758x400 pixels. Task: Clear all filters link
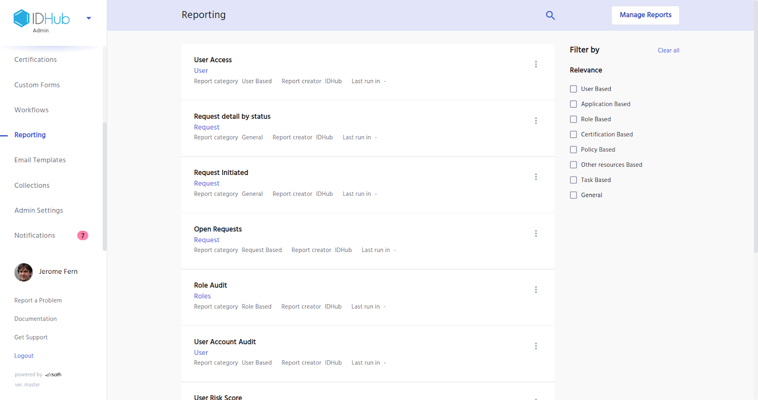668,51
